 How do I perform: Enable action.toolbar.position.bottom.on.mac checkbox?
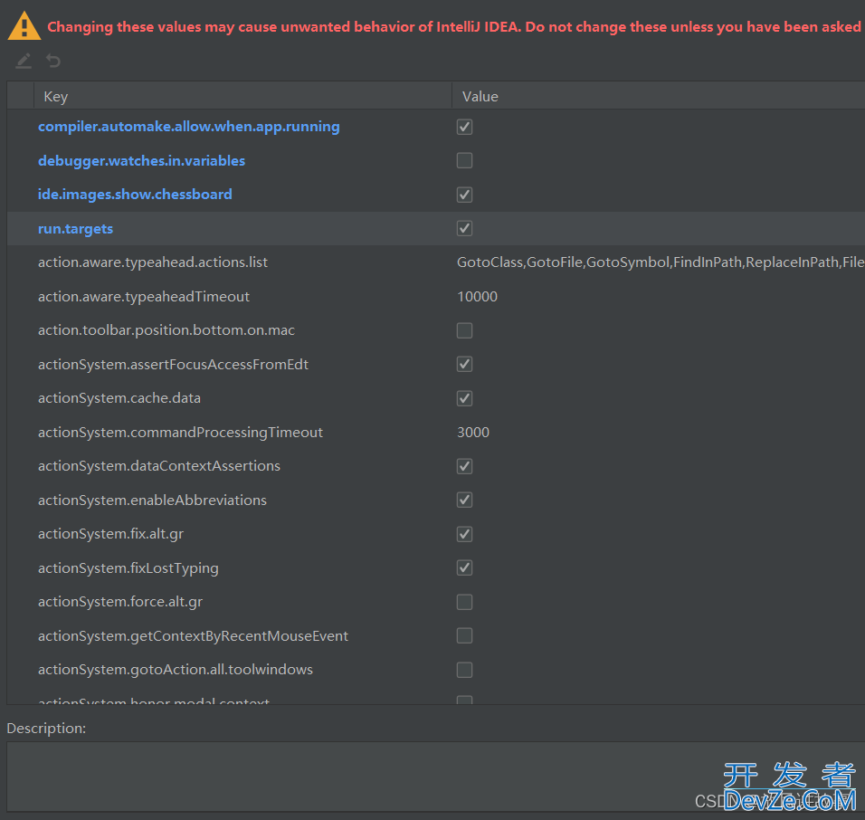pos(464,330)
